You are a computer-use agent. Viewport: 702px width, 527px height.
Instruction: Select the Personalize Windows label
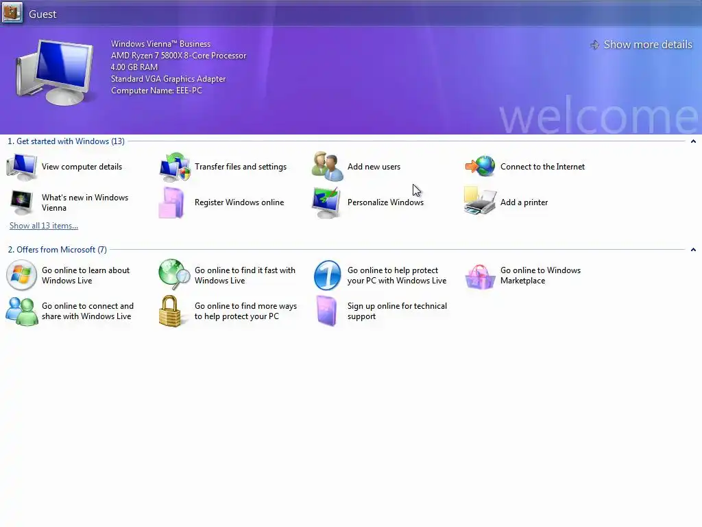click(385, 202)
